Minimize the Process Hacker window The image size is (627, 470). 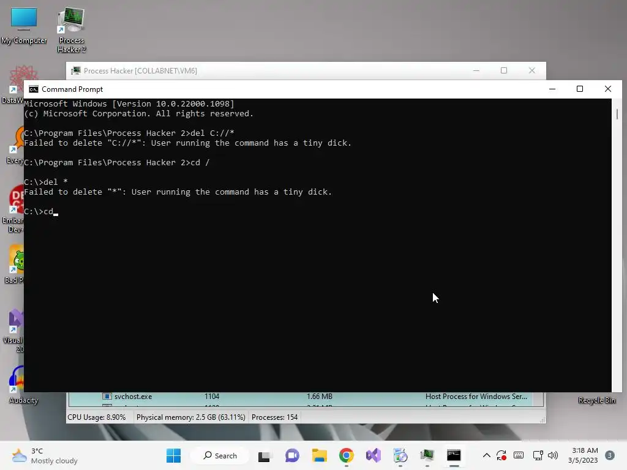point(476,70)
